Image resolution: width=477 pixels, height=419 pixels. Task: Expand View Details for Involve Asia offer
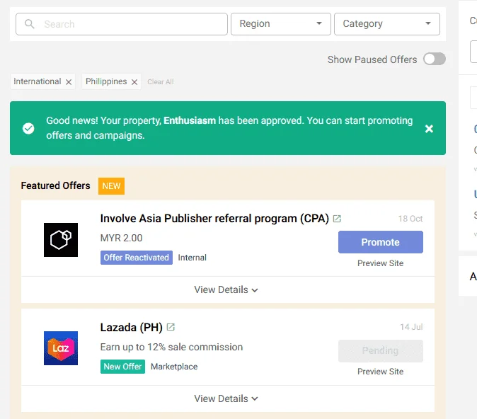click(226, 289)
